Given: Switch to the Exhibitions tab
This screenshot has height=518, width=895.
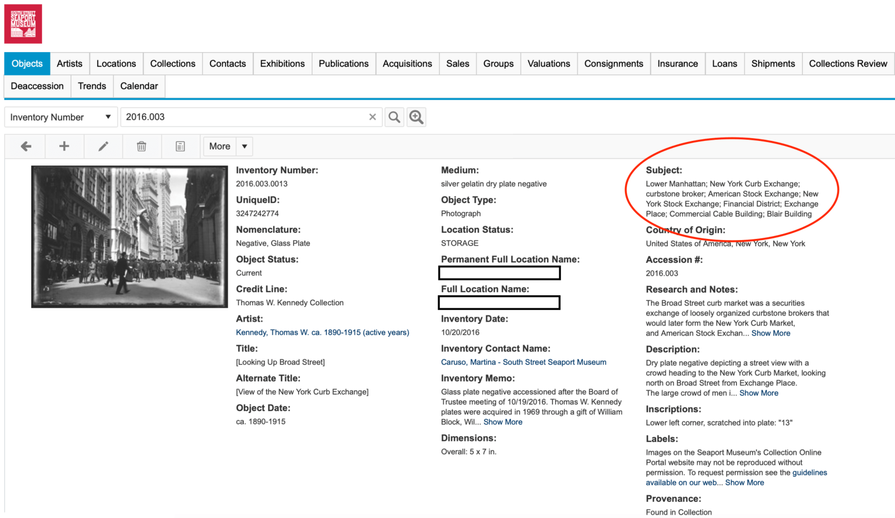Looking at the screenshot, I should coord(282,63).
